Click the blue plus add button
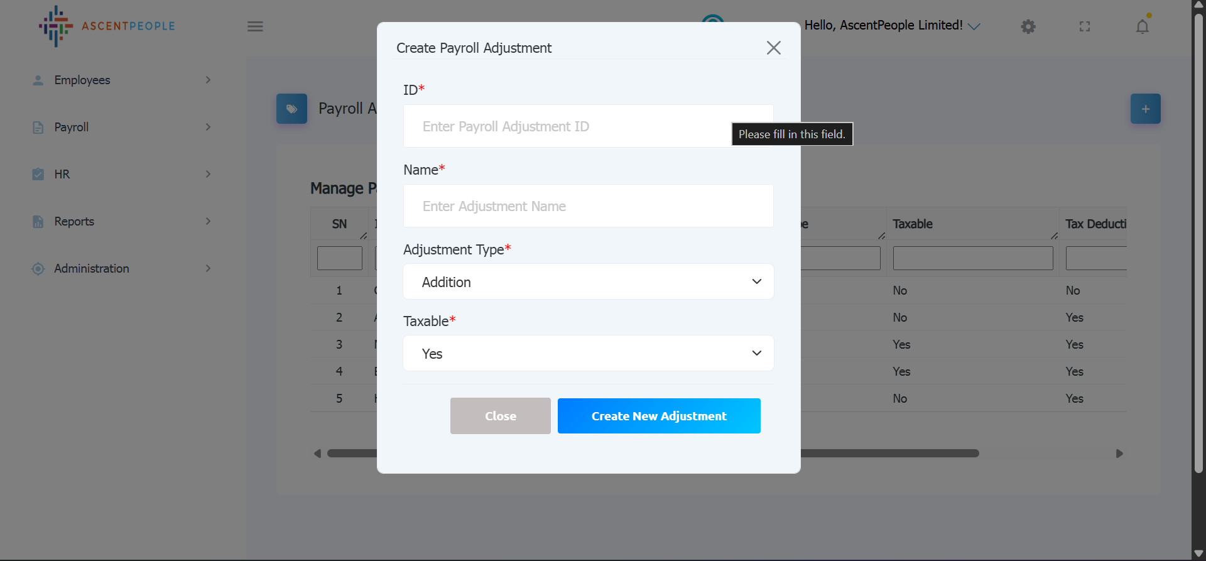This screenshot has height=561, width=1206. (x=1145, y=109)
